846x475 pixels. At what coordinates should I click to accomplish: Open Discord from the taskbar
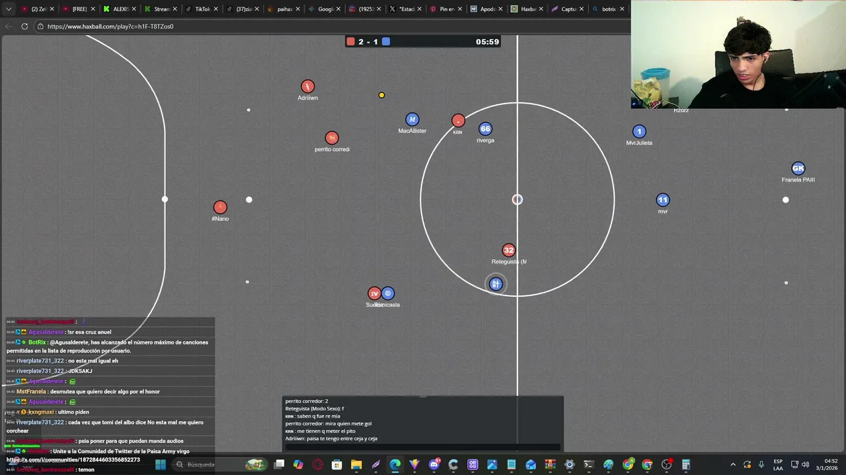pos(434,464)
